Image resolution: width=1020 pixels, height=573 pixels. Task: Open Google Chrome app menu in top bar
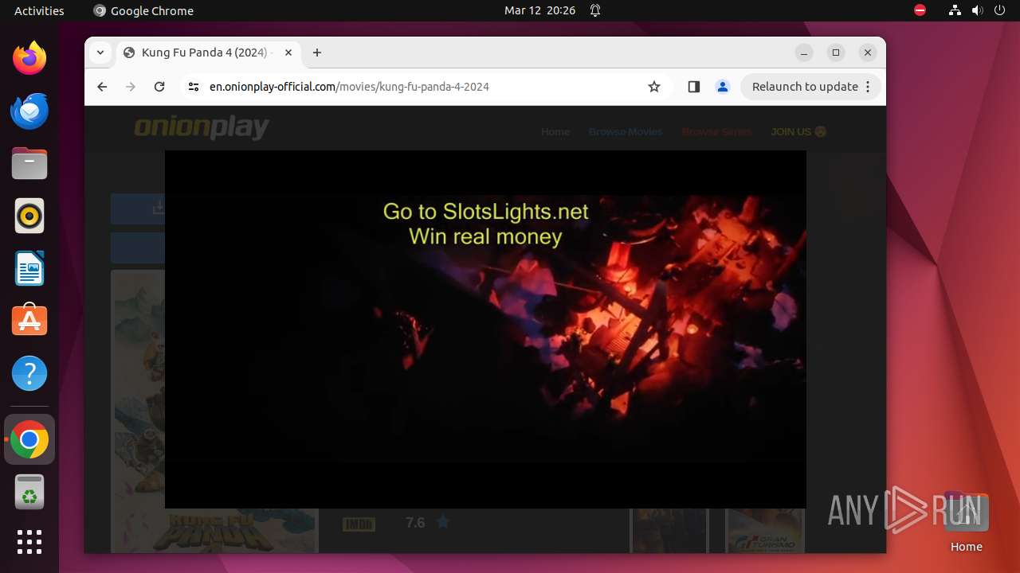tap(143, 10)
